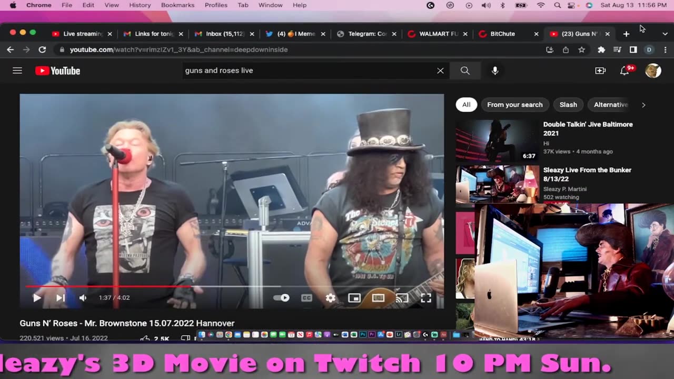Image resolution: width=674 pixels, height=379 pixels.
Task: Switch to miniplayer mode
Action: tap(354, 297)
